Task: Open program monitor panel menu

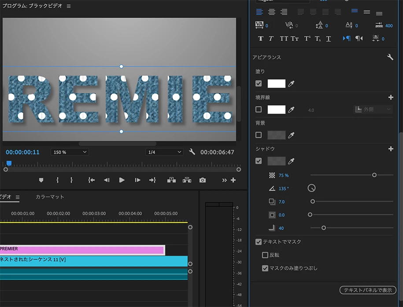Action: click(x=68, y=7)
